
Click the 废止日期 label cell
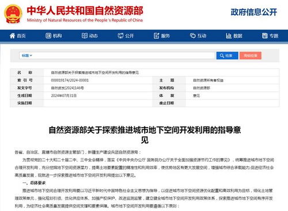coord(169,103)
